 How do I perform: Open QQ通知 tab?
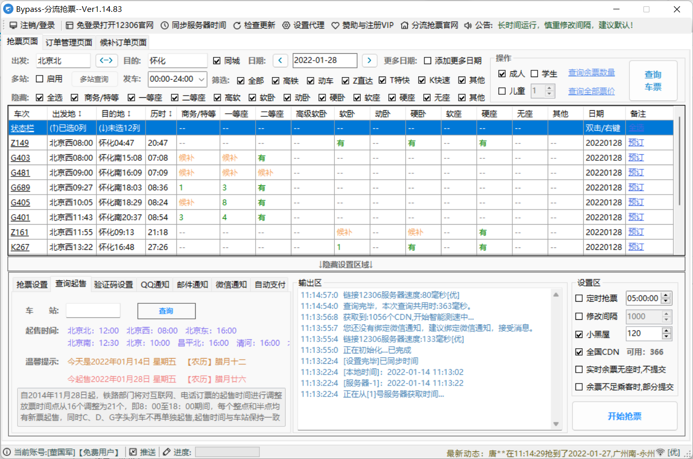(x=155, y=285)
